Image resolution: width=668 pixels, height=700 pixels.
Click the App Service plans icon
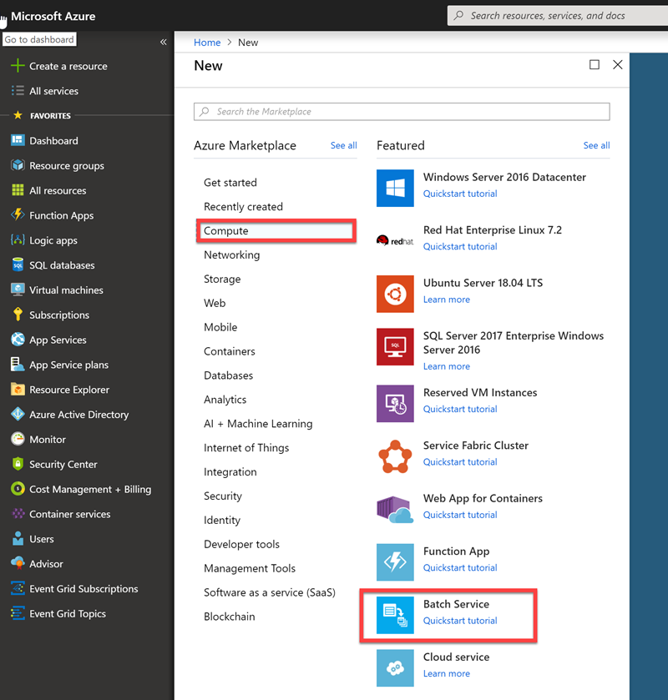coord(18,365)
